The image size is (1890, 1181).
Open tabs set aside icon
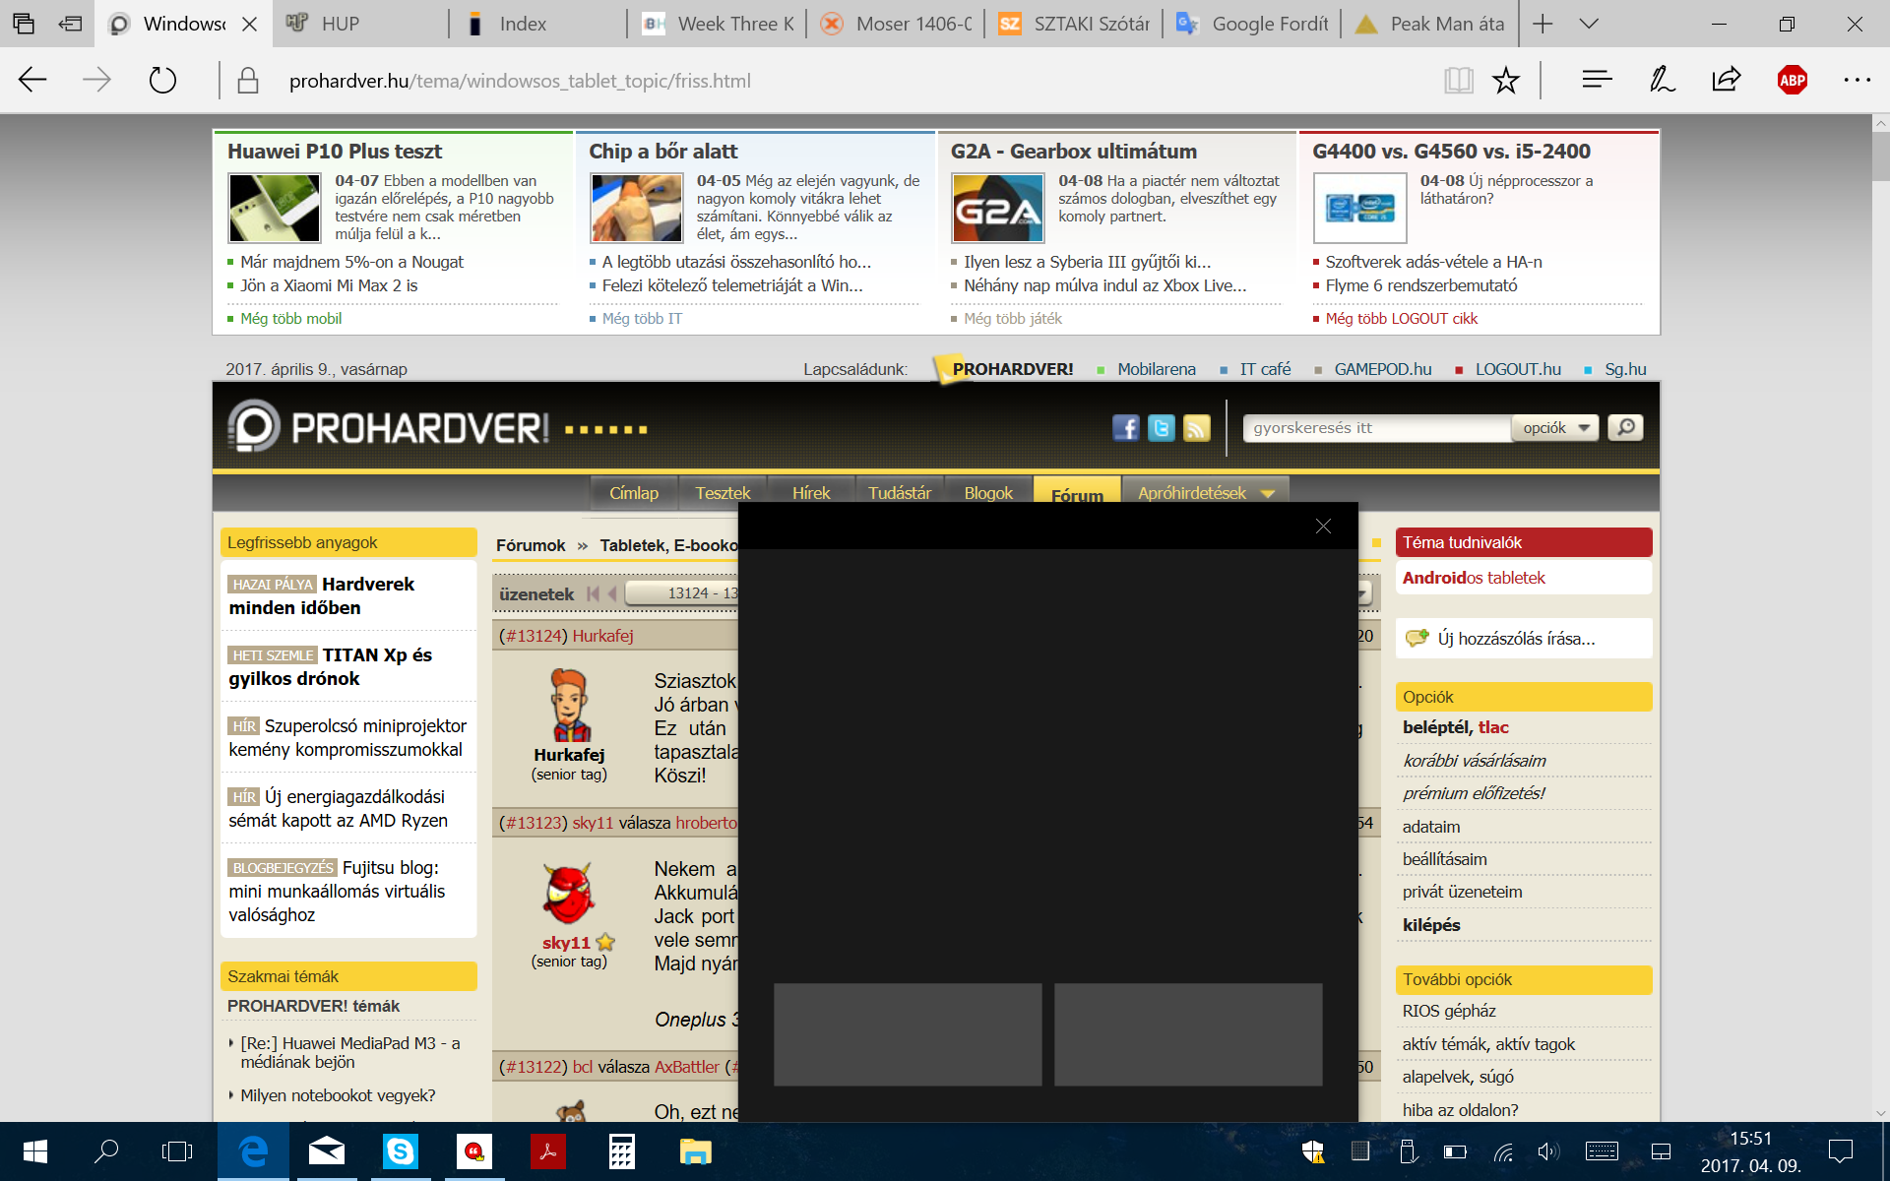point(24,24)
